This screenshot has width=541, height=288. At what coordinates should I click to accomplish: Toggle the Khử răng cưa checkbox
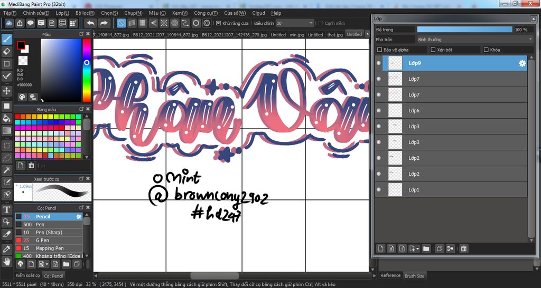(x=218, y=23)
